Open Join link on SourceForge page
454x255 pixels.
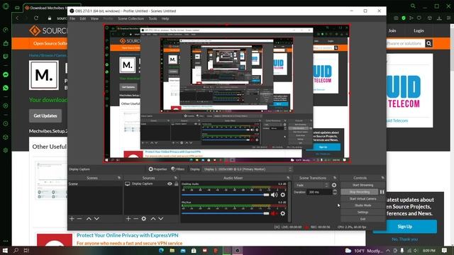[392, 30]
